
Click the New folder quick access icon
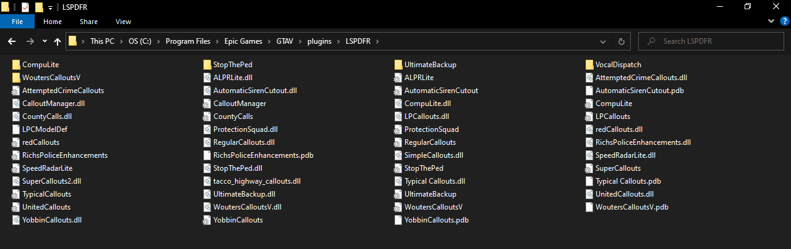click(x=39, y=7)
